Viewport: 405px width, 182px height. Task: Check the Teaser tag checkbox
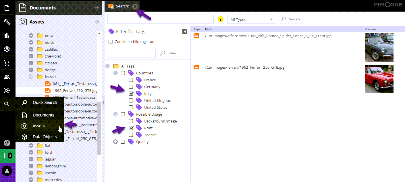coord(131,135)
